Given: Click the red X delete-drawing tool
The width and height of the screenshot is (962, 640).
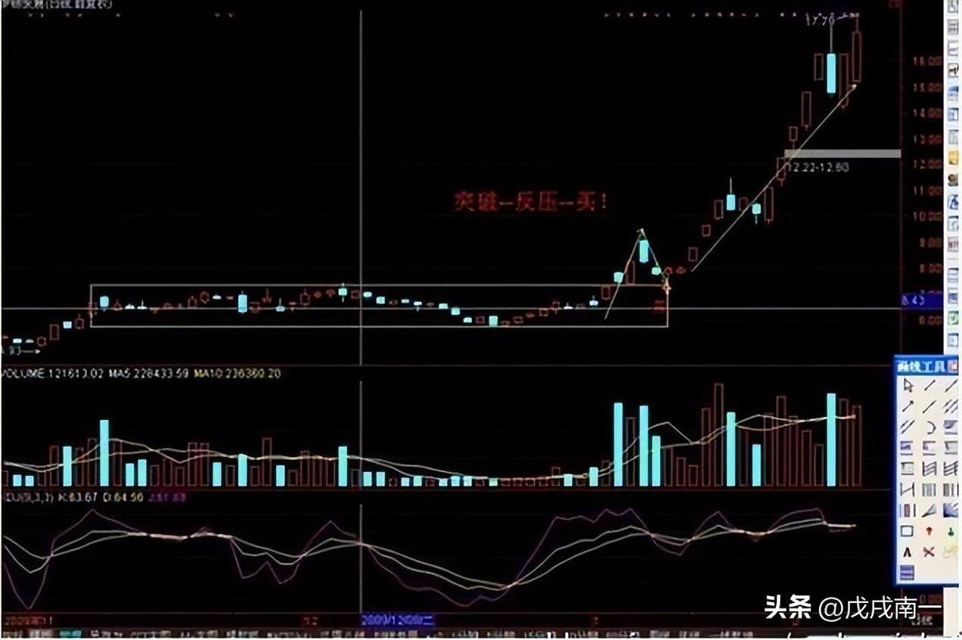Looking at the screenshot, I should tap(929, 551).
